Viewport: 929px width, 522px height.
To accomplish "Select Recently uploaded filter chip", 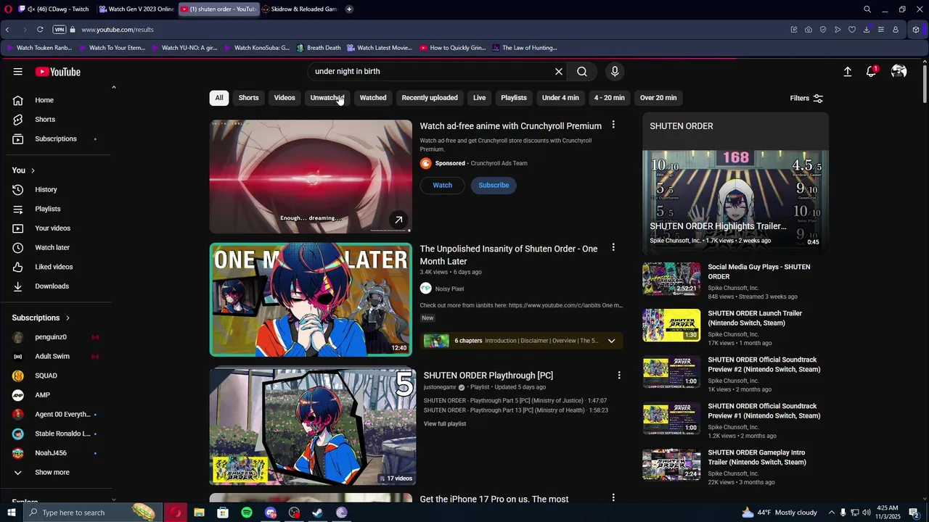I will click(430, 98).
